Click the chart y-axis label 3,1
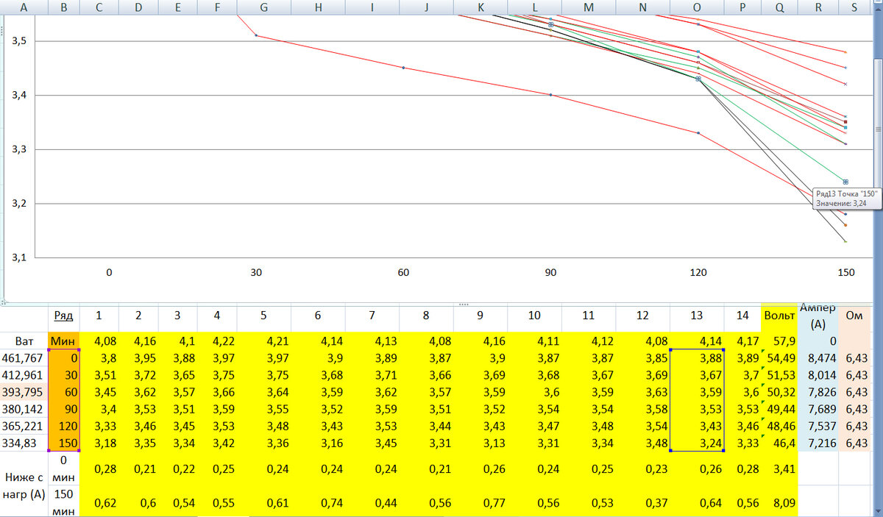The height and width of the screenshot is (517, 883). point(20,257)
